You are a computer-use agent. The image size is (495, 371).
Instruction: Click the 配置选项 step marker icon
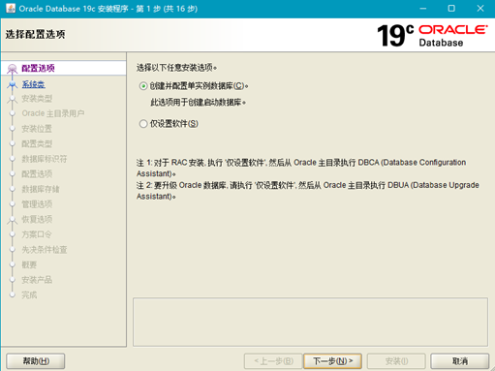[13, 69]
